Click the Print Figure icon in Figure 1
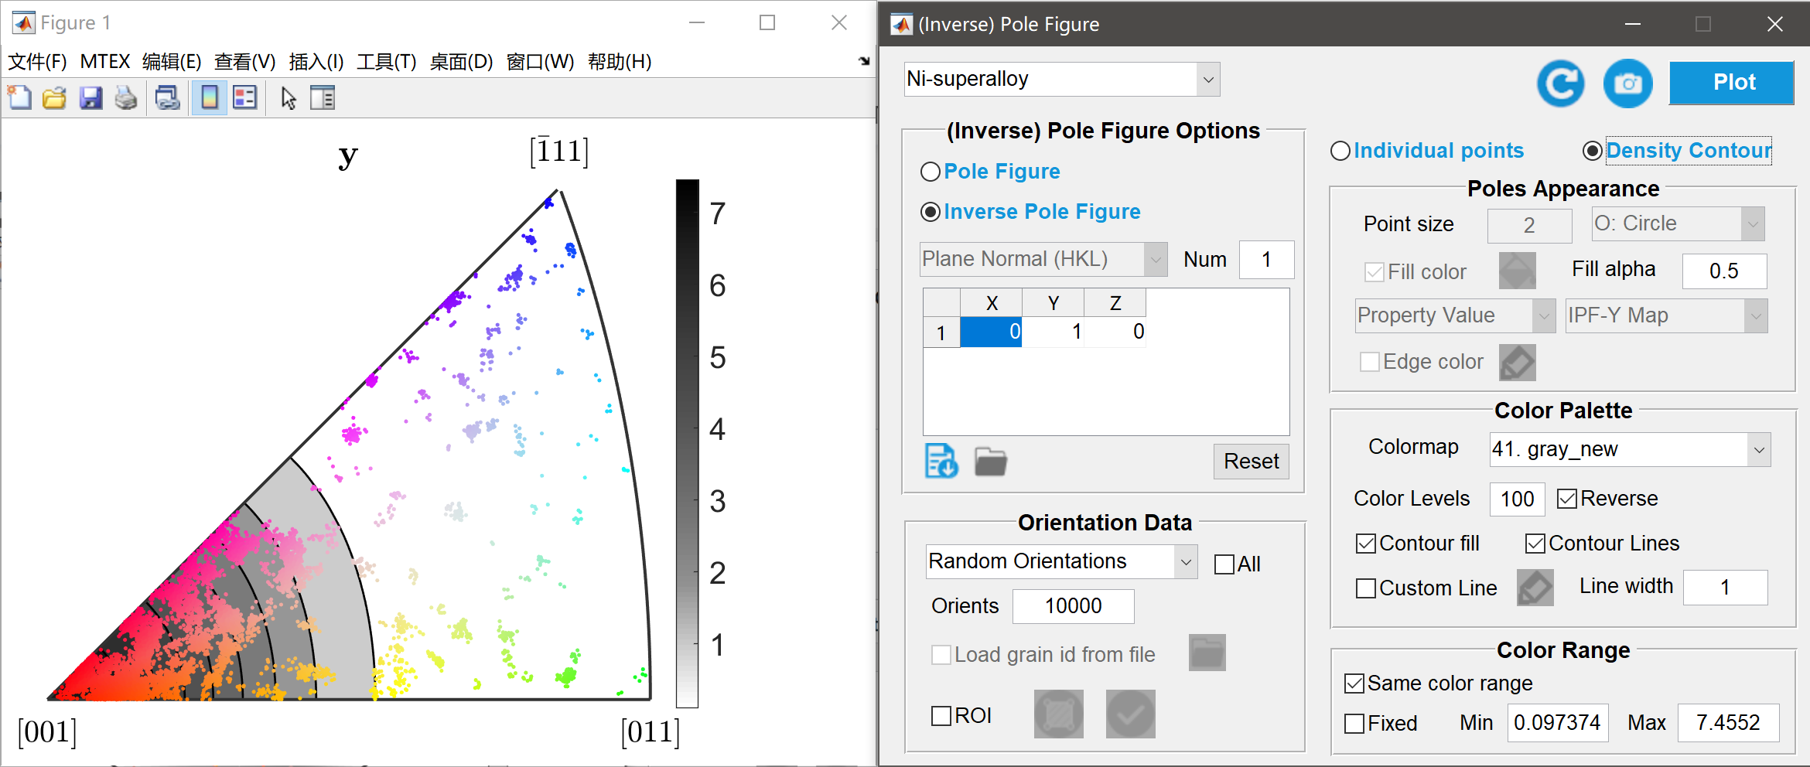The width and height of the screenshot is (1810, 767). pyautogui.click(x=126, y=98)
